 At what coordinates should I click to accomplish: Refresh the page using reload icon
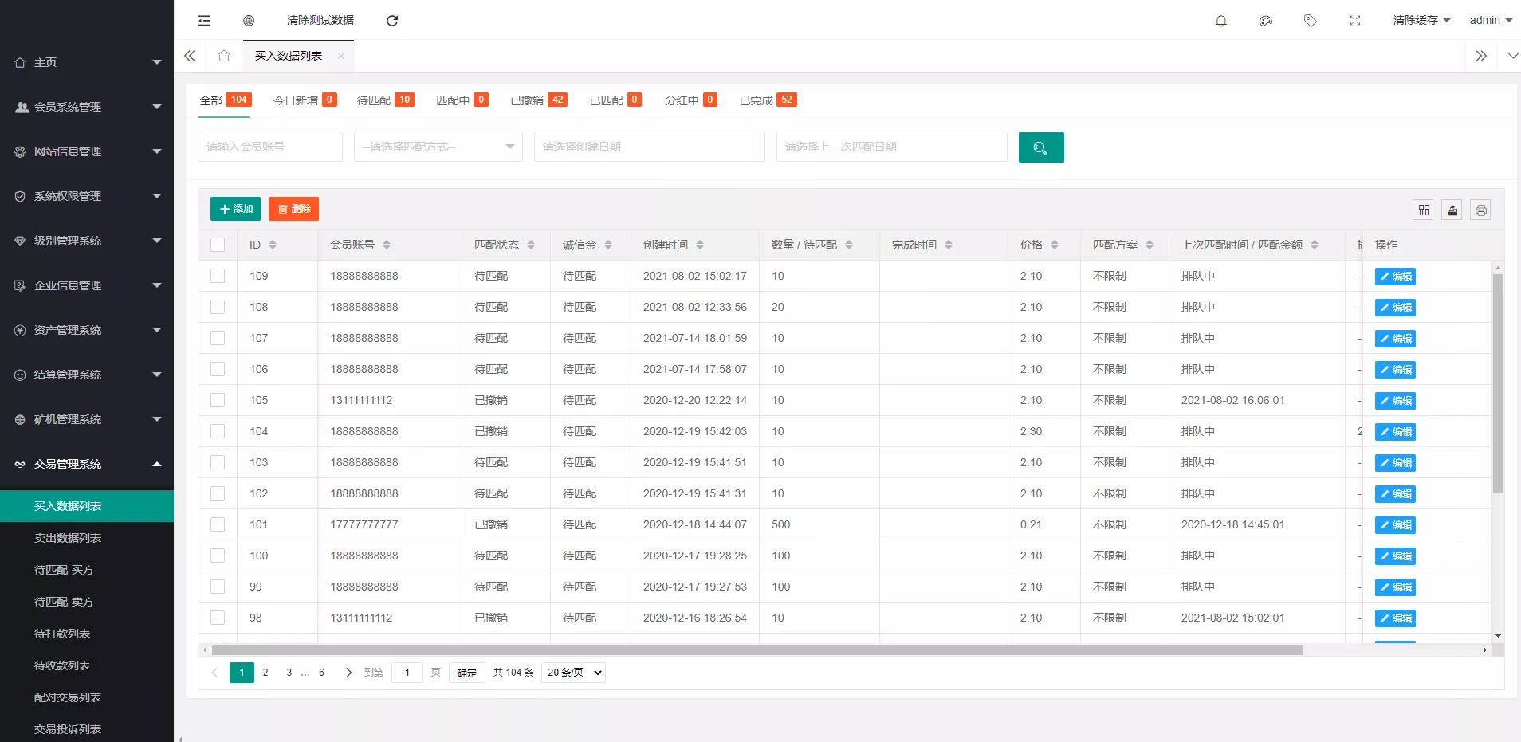click(392, 20)
